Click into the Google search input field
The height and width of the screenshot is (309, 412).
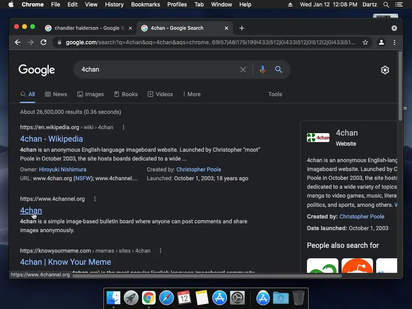tap(158, 70)
